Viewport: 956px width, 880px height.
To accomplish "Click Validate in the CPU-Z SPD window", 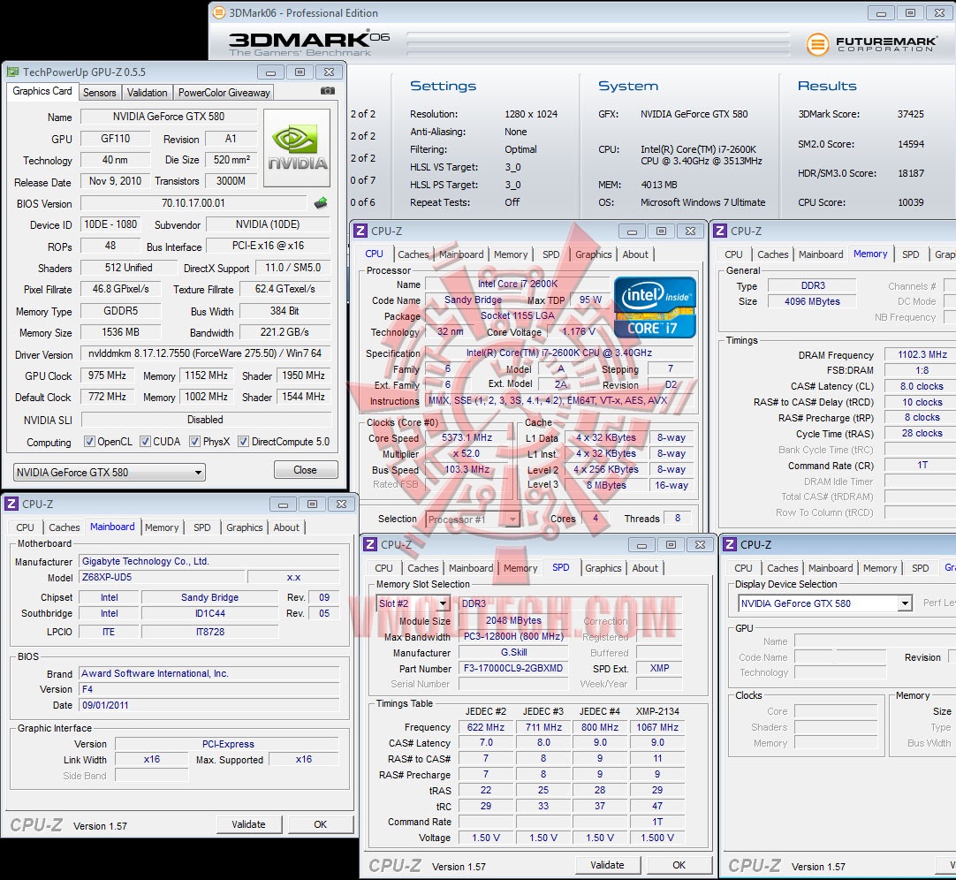I will pos(607,865).
